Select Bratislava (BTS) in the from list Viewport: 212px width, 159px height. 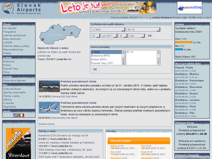point(106,56)
